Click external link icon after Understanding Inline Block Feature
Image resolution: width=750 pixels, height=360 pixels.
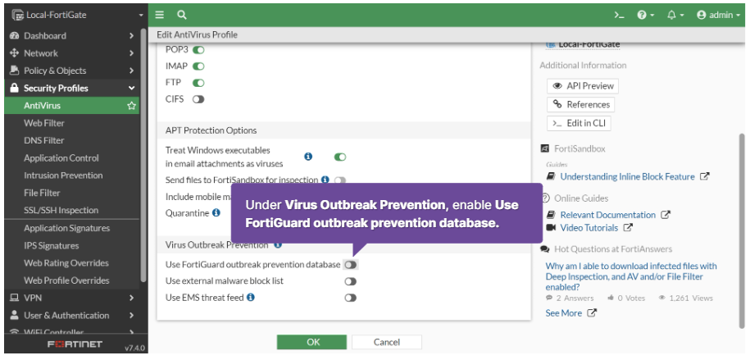704,176
